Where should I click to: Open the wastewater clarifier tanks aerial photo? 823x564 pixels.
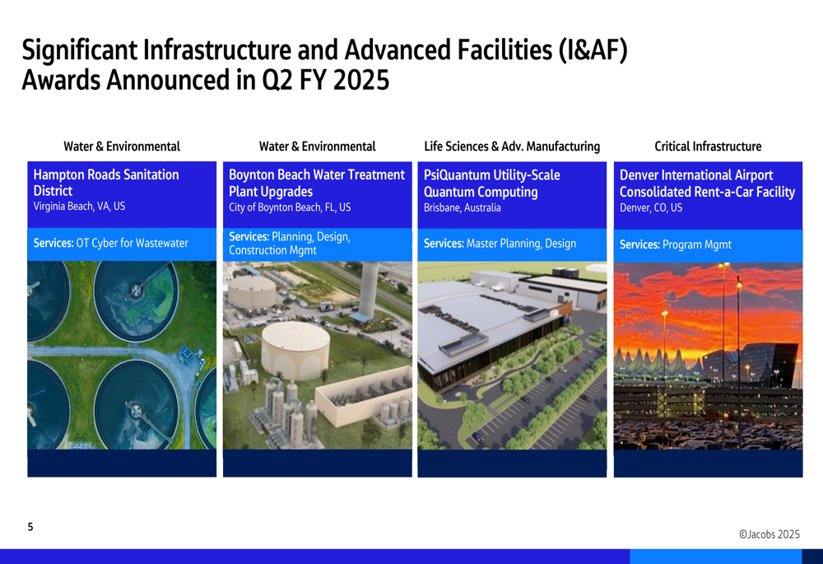(122, 355)
